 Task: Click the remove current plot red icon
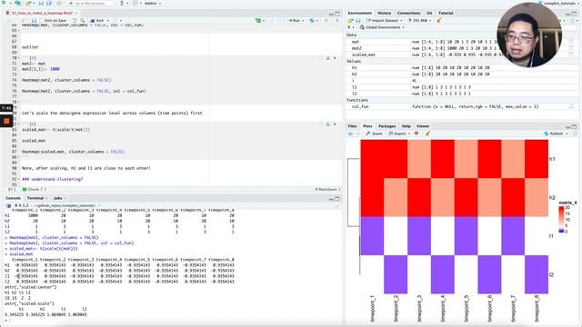(x=416, y=134)
